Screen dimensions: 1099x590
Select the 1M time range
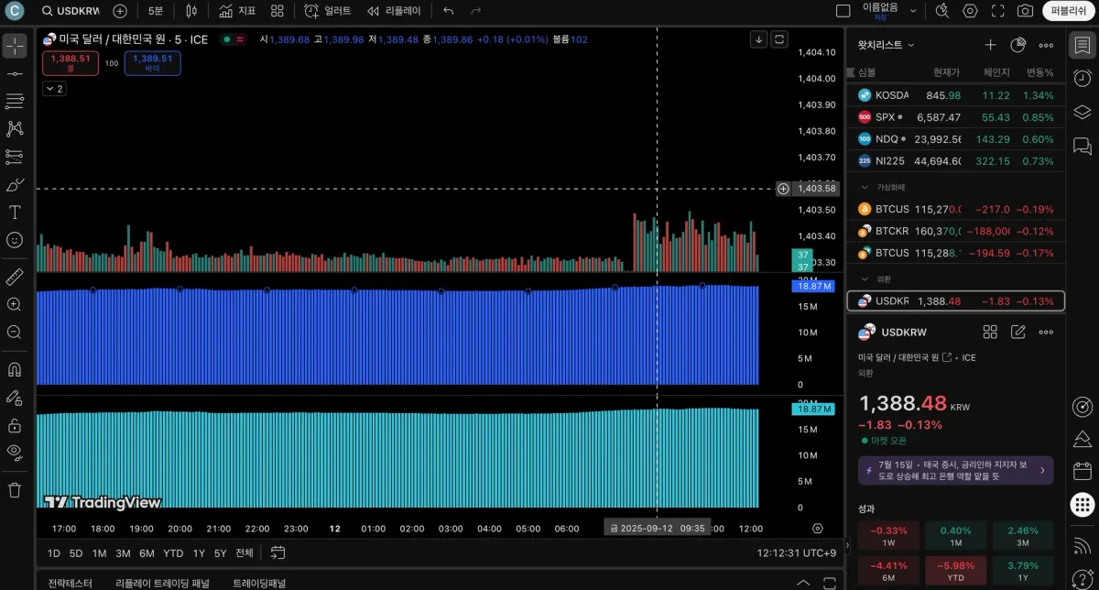coord(99,553)
